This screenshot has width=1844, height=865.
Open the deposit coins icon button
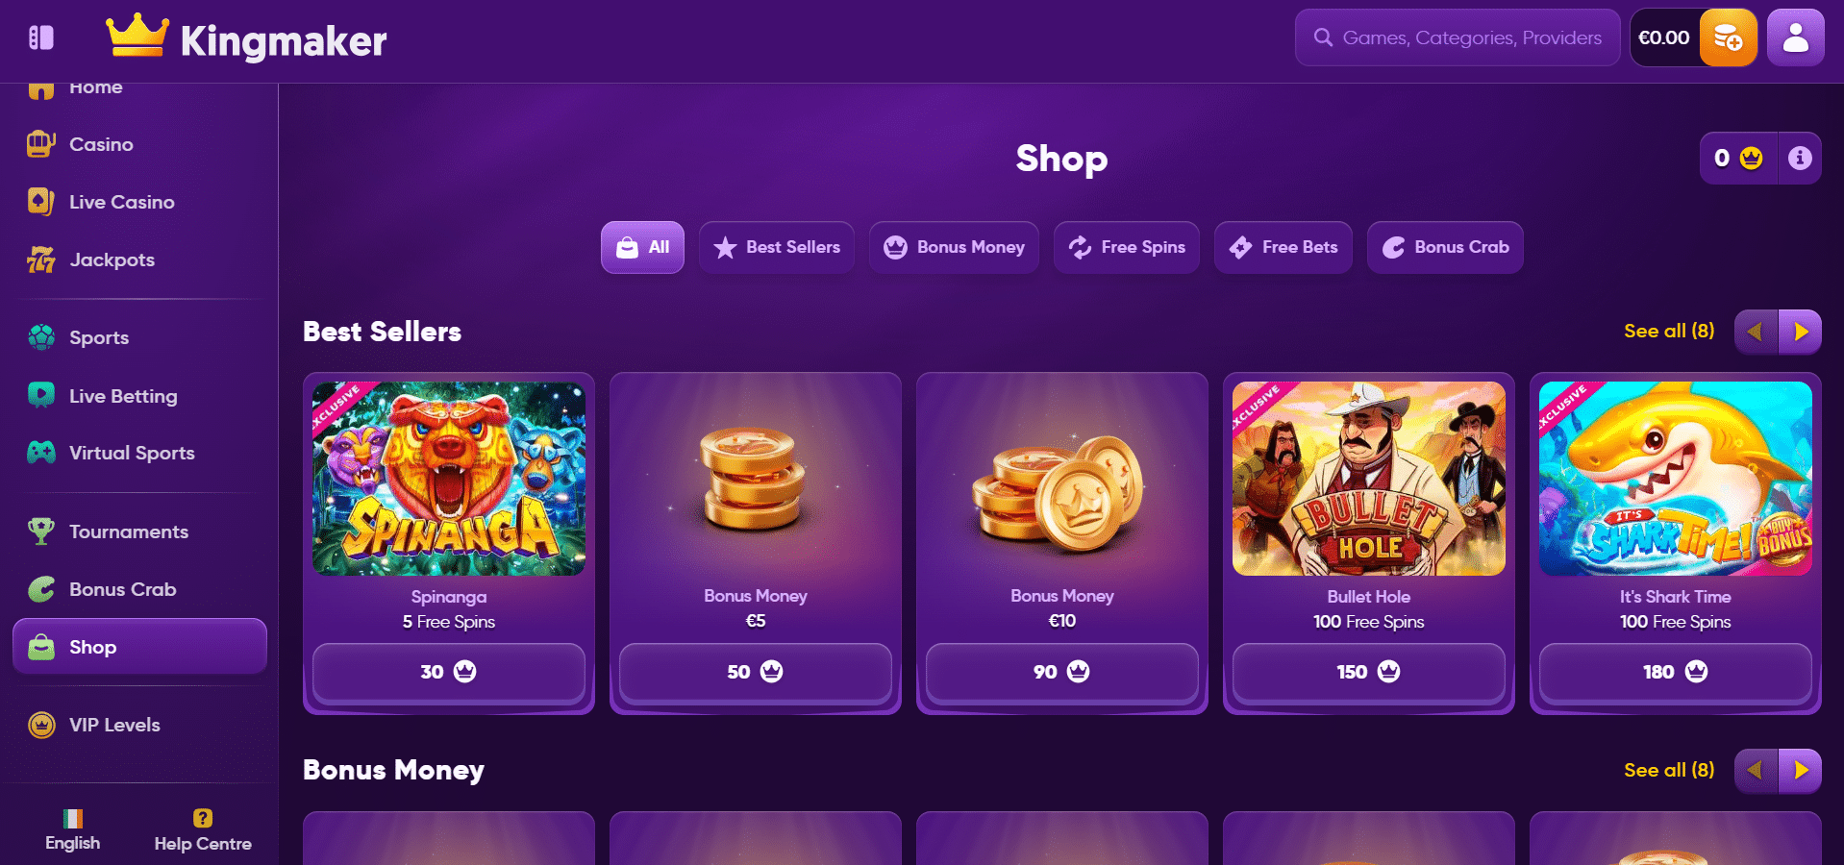1728,38
